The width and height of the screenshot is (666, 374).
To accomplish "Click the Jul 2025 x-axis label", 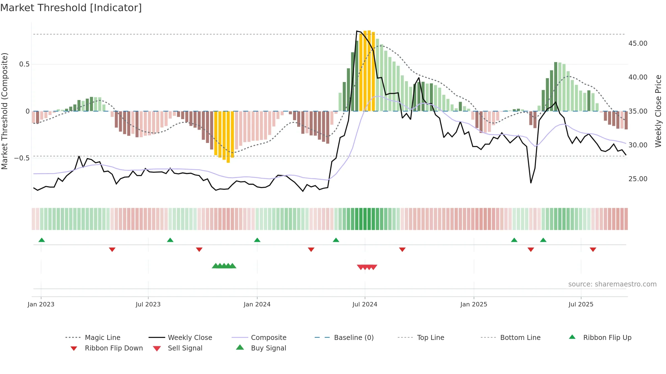I will pos(581,304).
